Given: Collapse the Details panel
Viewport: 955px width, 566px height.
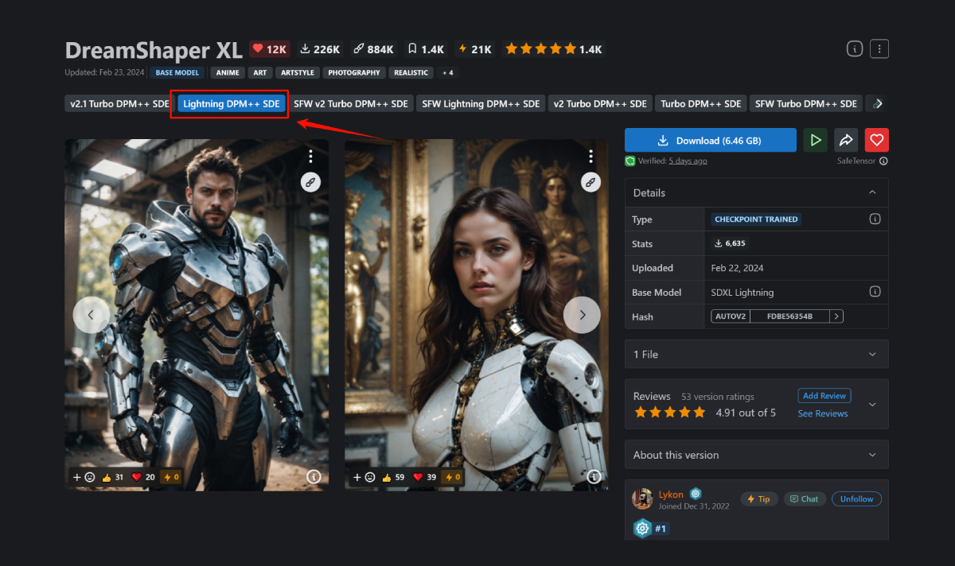Looking at the screenshot, I should 872,192.
